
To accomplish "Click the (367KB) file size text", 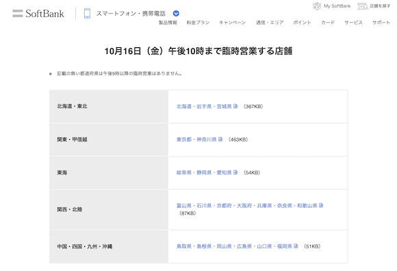I will click(x=253, y=107).
